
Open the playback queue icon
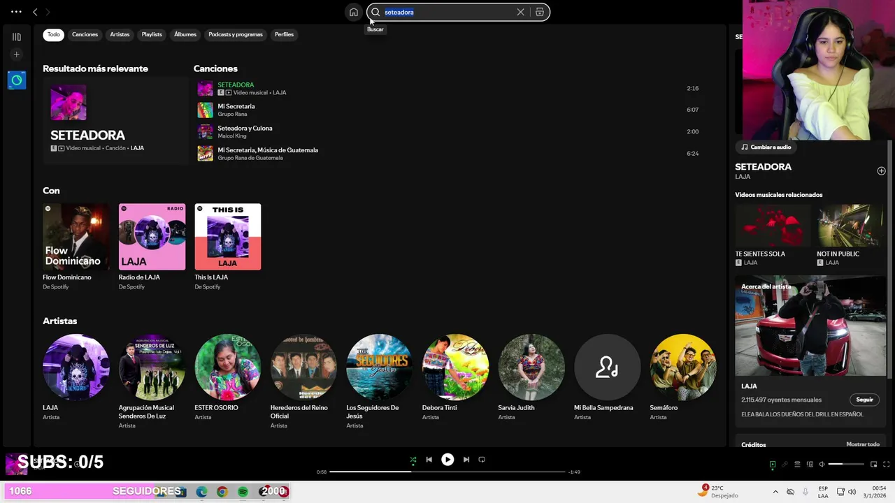(x=797, y=465)
